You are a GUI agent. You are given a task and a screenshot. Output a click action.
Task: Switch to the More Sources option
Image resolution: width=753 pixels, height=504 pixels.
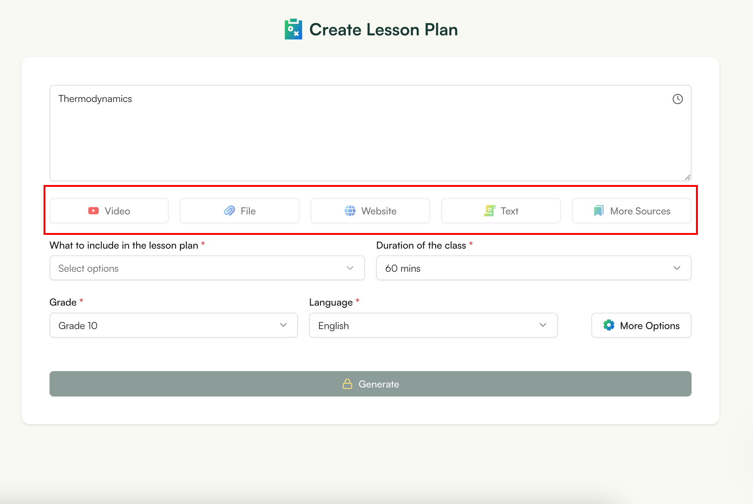631,211
